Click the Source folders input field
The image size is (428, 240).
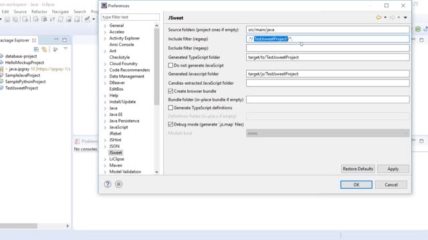pos(328,29)
